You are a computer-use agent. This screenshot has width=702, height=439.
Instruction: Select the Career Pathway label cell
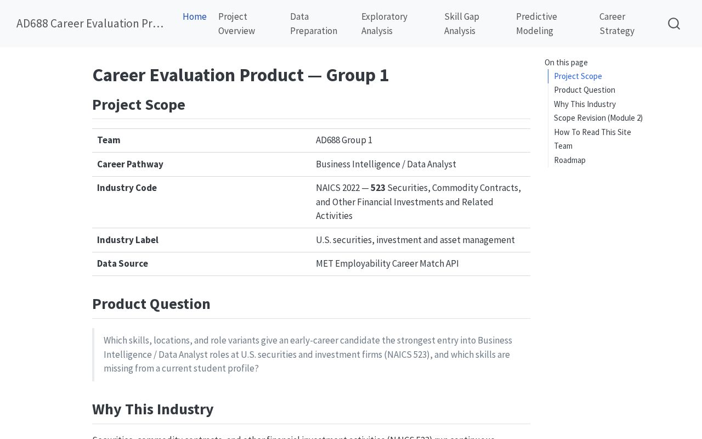click(x=201, y=165)
